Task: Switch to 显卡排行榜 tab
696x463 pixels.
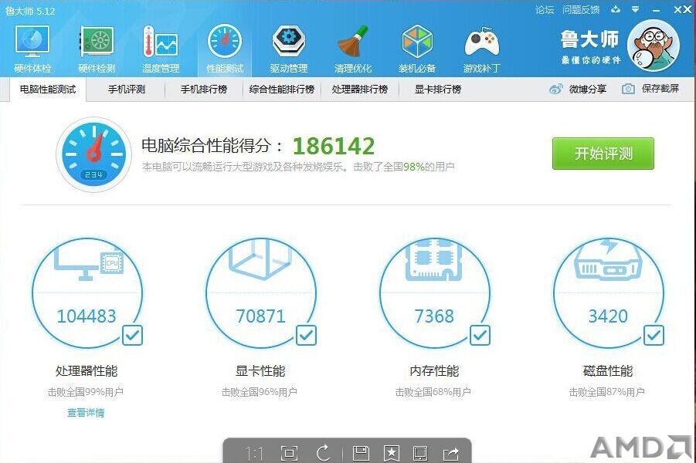Action: pos(438,90)
